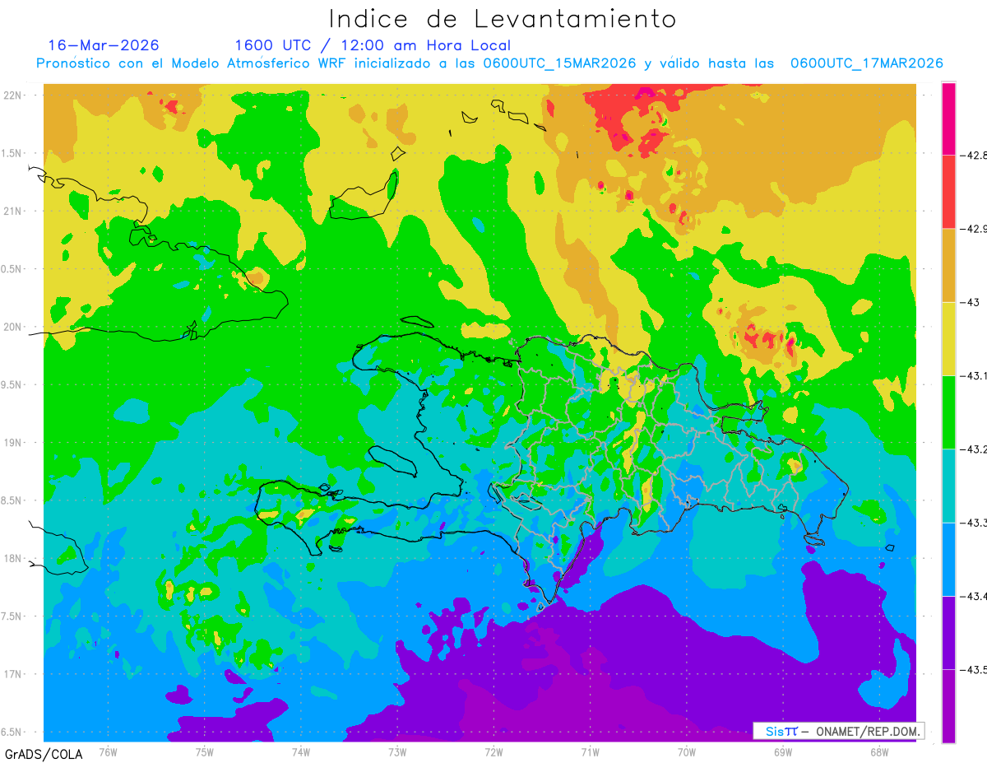Click the '73W' longitude label
The width and height of the screenshot is (987, 763).
click(397, 751)
